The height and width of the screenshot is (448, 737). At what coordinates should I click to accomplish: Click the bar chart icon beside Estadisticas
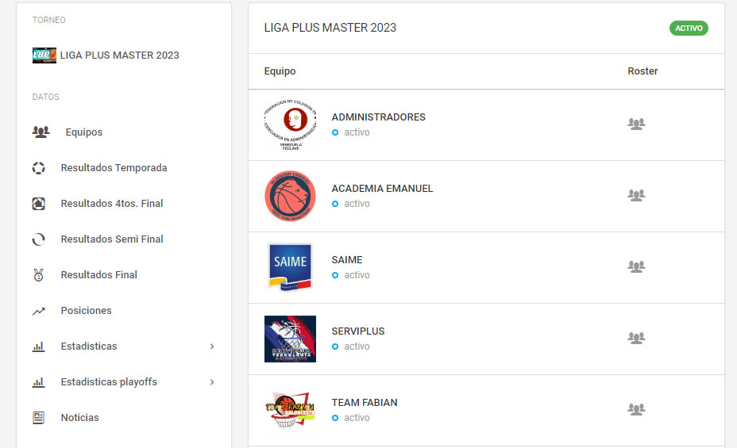pos(39,347)
